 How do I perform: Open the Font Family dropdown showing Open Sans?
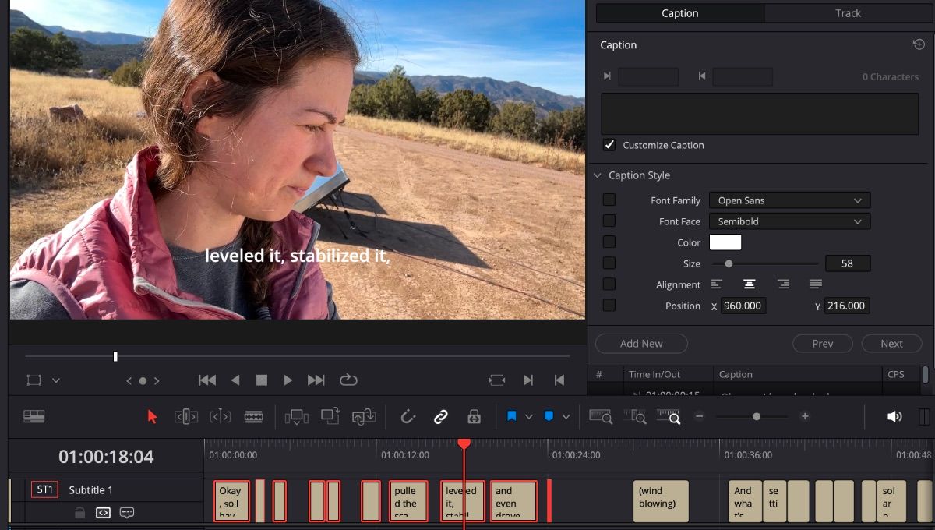[789, 200]
